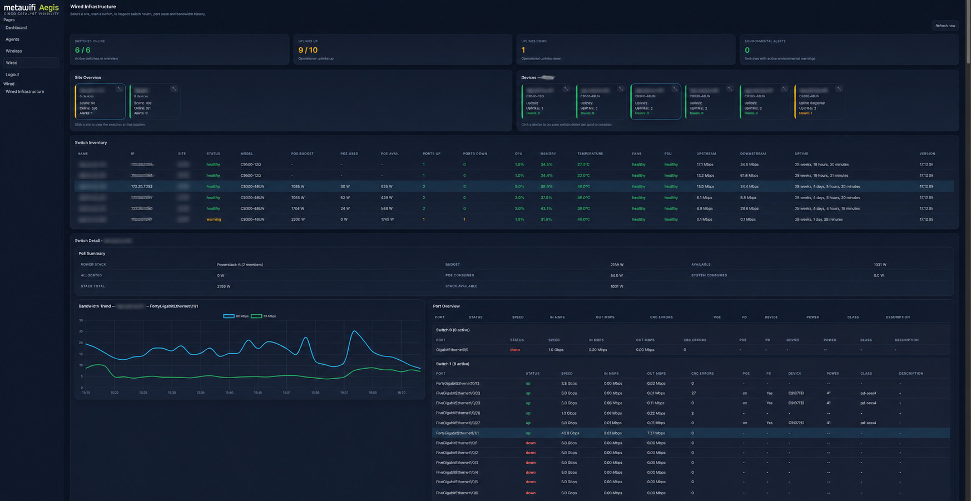The width and height of the screenshot is (971, 501).
Task: Select port row FiveGigabitEthernet1/0/4
Action: pyautogui.click(x=691, y=473)
